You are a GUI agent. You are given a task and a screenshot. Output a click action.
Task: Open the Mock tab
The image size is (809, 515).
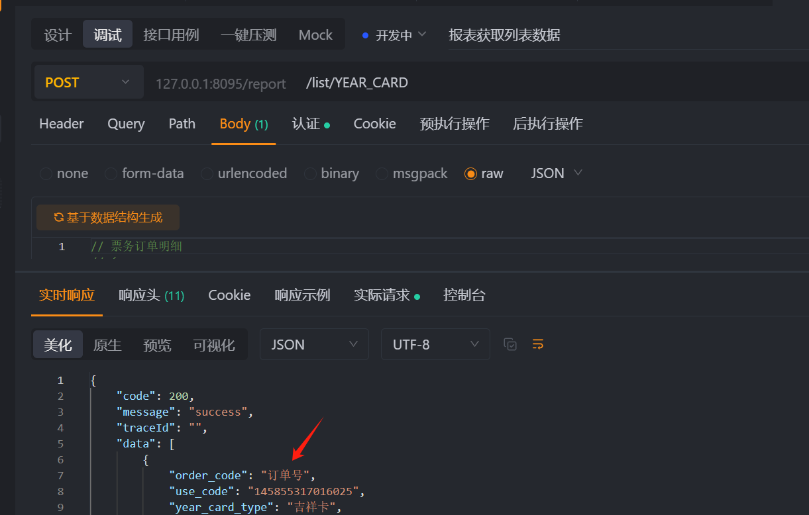click(x=315, y=34)
